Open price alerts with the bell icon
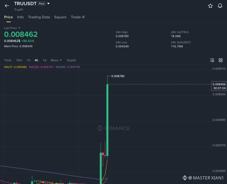The height and width of the screenshot is (184, 227). click(220, 6)
